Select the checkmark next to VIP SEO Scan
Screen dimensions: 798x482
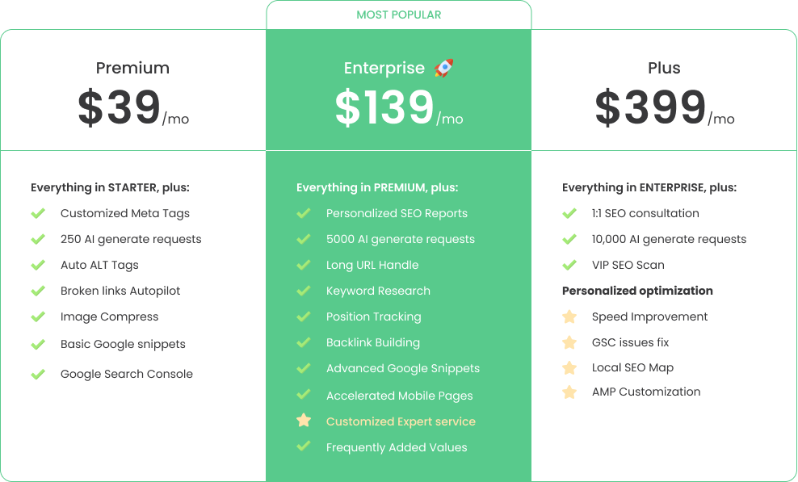(569, 265)
